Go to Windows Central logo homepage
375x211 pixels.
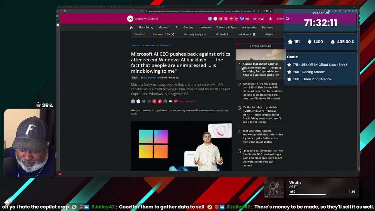[x=142, y=19]
